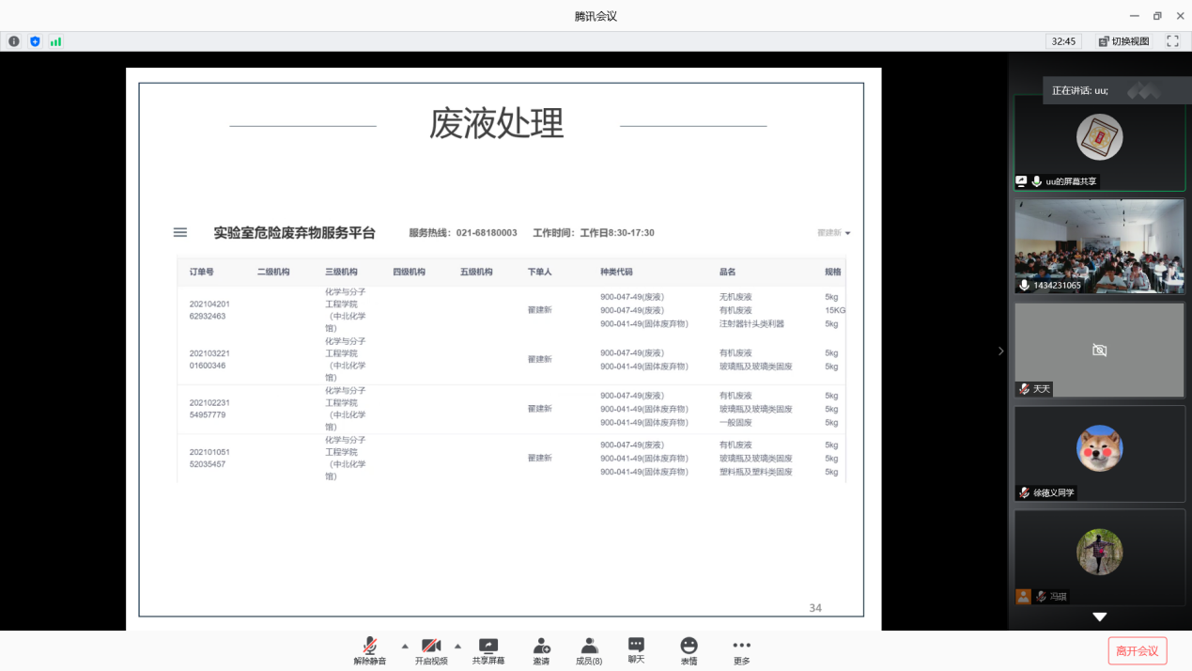Click Leave Meeting (离开会议) button
Viewport: 1192px width, 671px height.
[1138, 650]
